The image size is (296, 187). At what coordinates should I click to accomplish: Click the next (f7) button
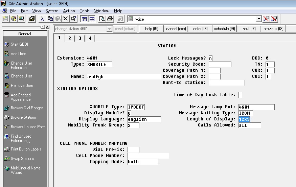click(x=249, y=29)
